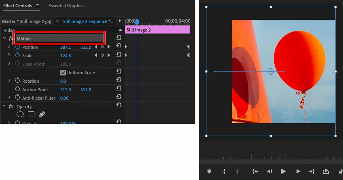Mark In point in the monitor
The image size is (343, 180).
tap(224, 172)
